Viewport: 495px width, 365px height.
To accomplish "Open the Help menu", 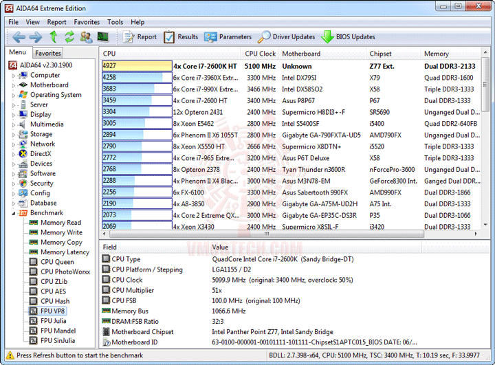I will tap(137, 22).
